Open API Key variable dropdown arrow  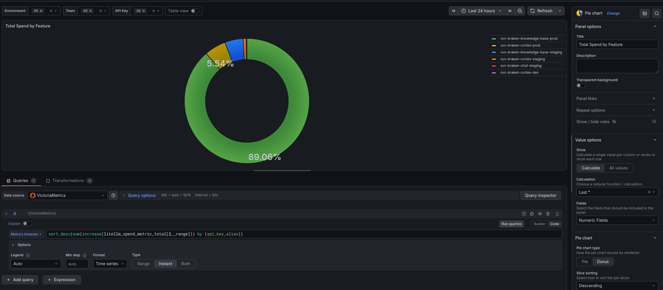158,11
